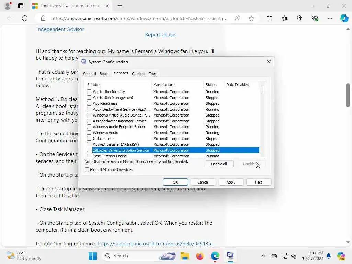Open Edge profile avatar icon
Image resolution: width=352 pixels, height=264 pixels.
(x=8, y=6)
